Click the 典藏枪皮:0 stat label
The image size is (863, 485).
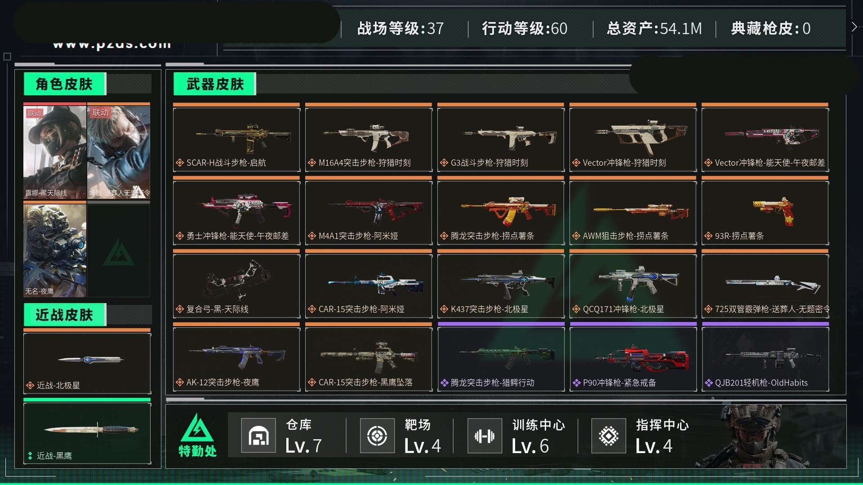click(771, 28)
